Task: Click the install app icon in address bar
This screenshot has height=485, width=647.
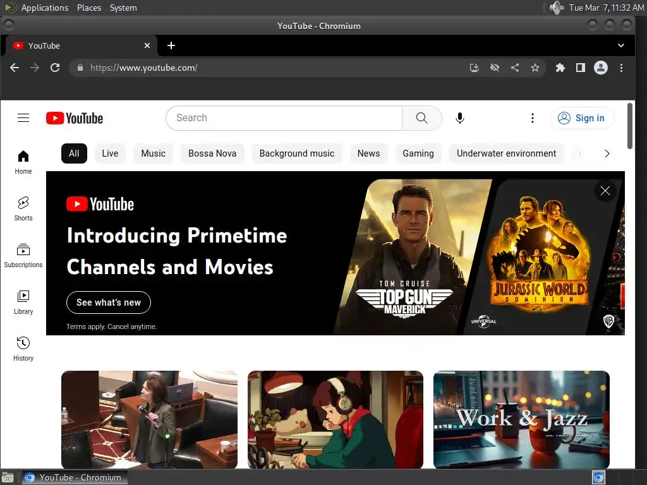Action: [475, 68]
